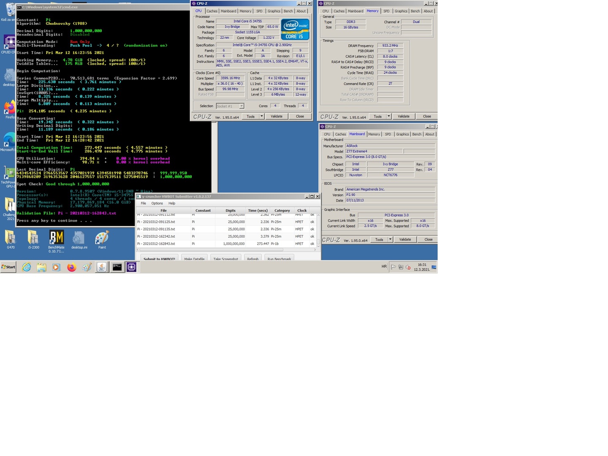
Task: Open Tools dropdown arrow in CPU-Z Mainboard window
Action: click(x=391, y=239)
